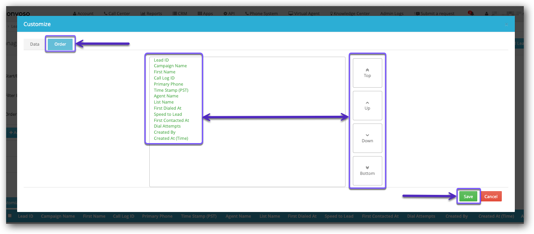Screen dimensions: 534x234
Task: Open the CRM menu
Action: click(180, 13)
